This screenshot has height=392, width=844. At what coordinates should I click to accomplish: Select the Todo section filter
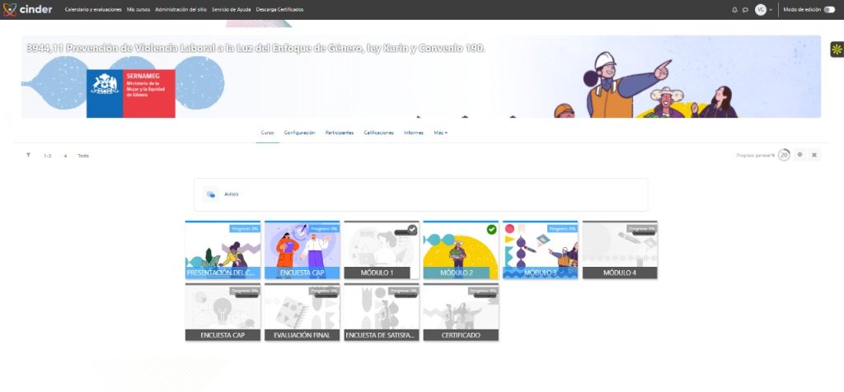tap(83, 155)
